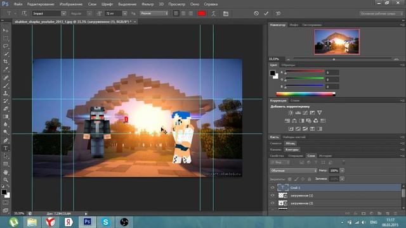
Task: Open the Изображение menu
Action: pyautogui.click(x=71, y=4)
